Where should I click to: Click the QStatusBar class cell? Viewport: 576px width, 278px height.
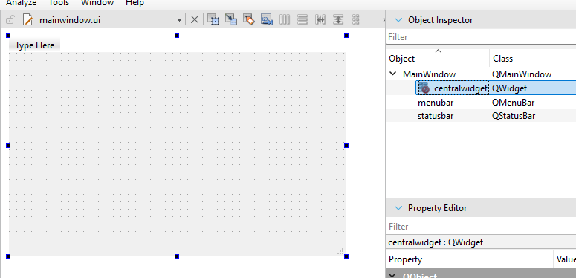(x=513, y=116)
